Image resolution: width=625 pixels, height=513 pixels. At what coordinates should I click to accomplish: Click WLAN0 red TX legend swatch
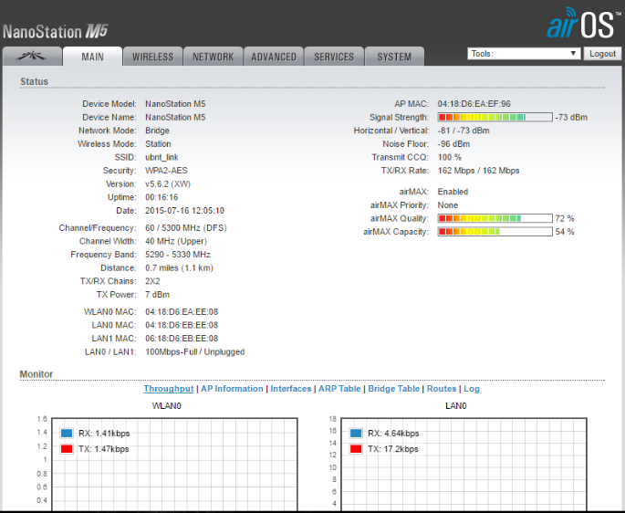[67, 449]
